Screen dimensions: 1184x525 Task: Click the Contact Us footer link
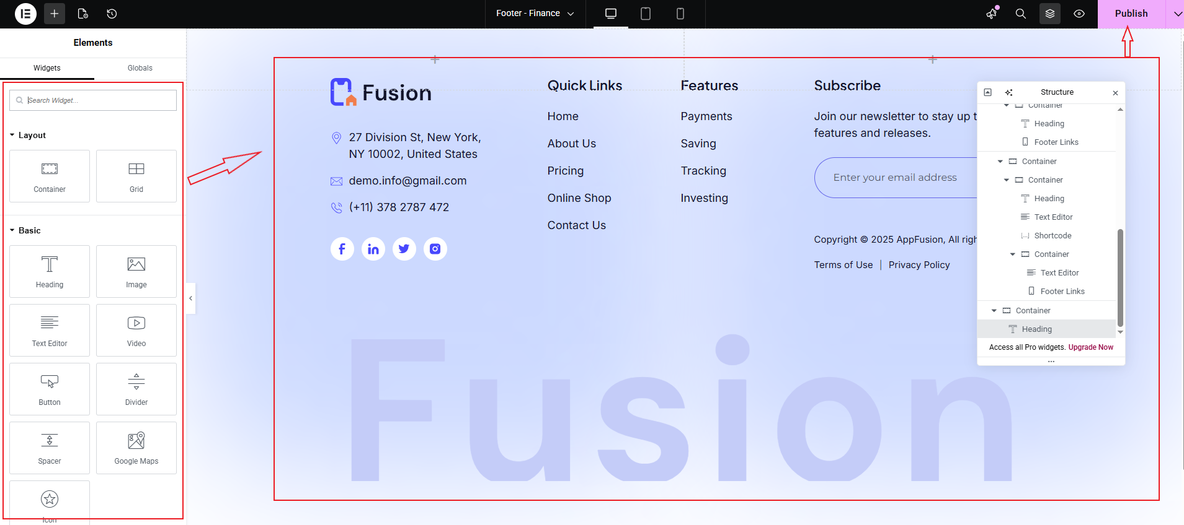pyautogui.click(x=577, y=225)
